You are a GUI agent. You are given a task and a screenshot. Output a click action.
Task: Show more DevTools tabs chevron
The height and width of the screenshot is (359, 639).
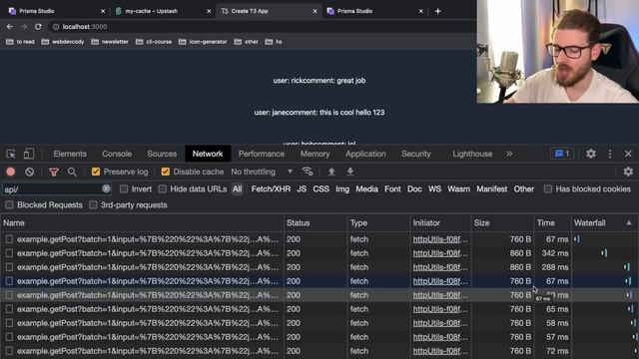click(509, 154)
